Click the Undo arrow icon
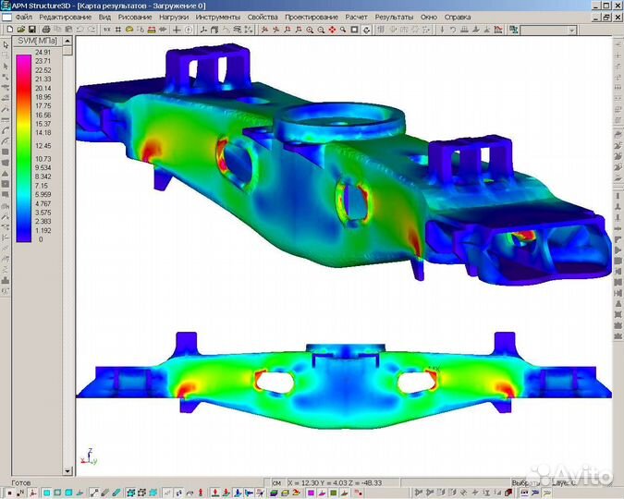 coord(79,30)
